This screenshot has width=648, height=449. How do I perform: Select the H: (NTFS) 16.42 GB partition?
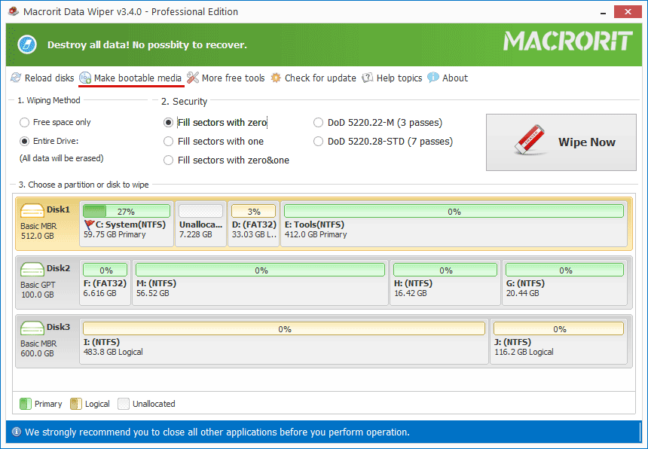445,283
